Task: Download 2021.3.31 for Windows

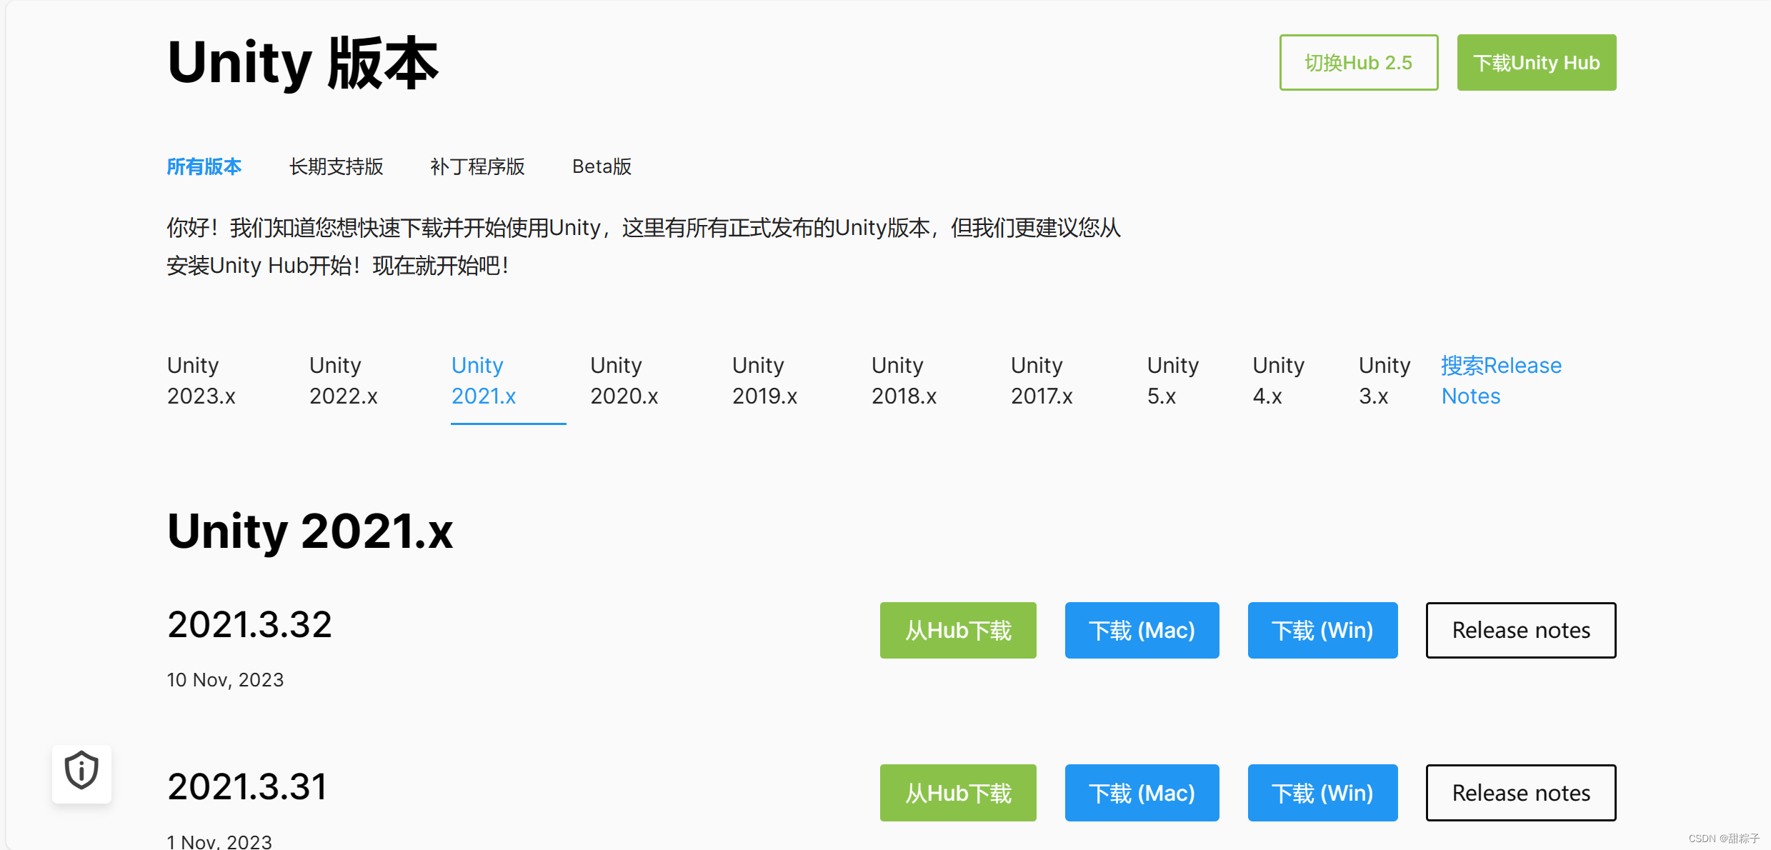Action: (1322, 792)
